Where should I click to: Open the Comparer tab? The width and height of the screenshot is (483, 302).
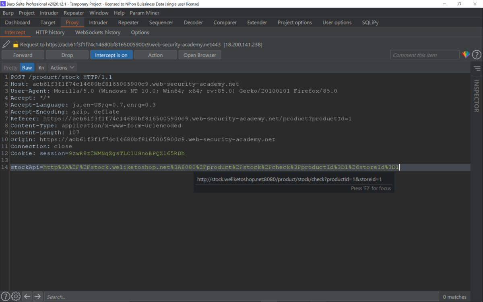click(x=225, y=23)
